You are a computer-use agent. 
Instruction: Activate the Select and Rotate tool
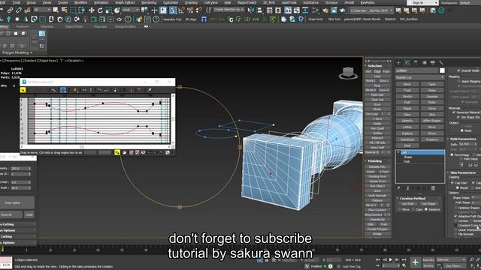click(x=100, y=10)
